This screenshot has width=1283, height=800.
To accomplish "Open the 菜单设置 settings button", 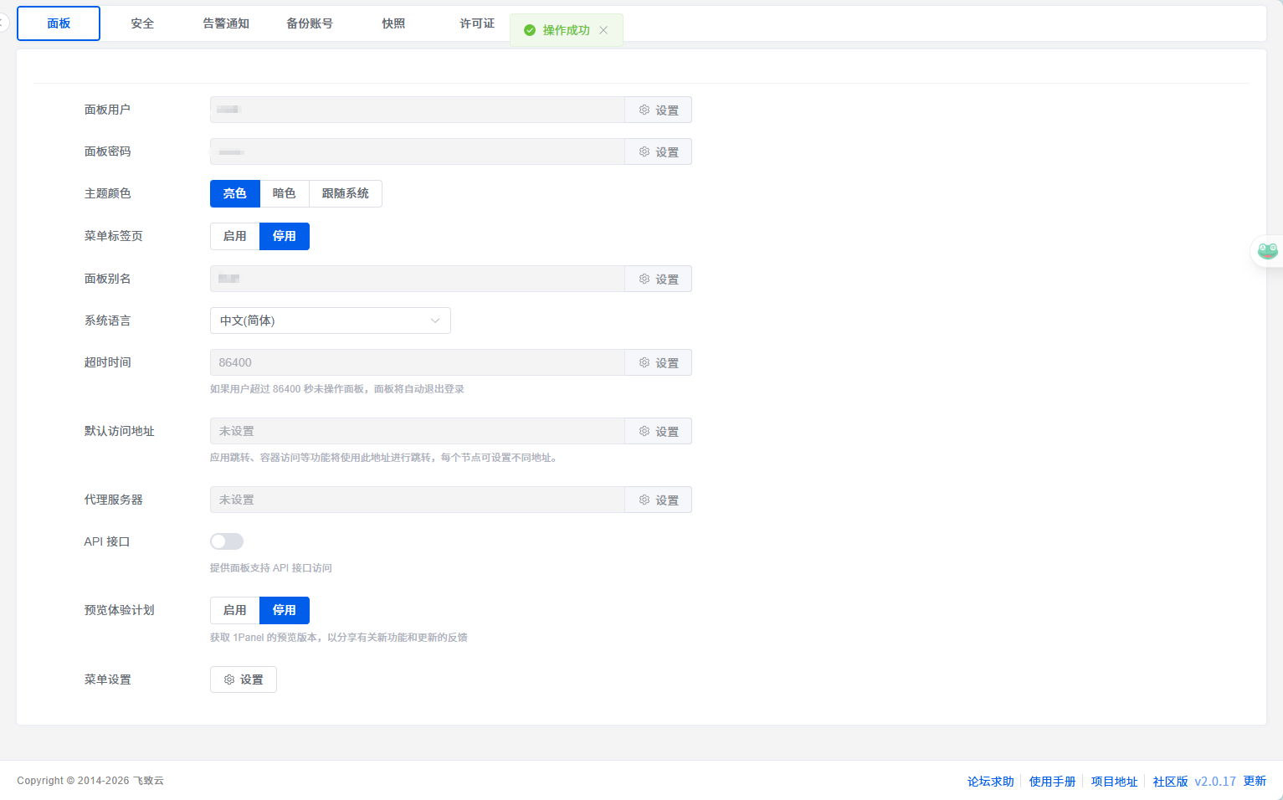I will 243,679.
